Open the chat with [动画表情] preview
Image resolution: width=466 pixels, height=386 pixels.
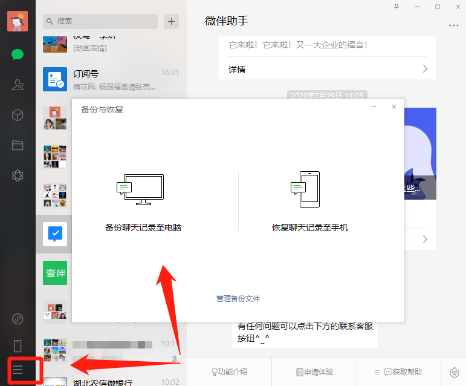point(111,45)
